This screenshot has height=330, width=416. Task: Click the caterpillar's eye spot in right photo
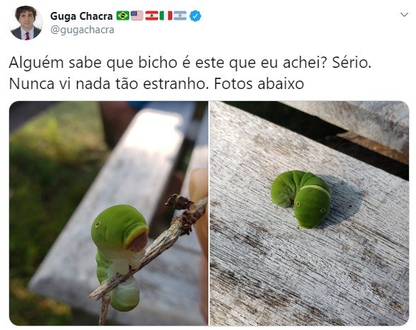(298, 204)
